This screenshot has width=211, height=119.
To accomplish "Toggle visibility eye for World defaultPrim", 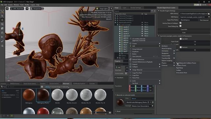I will (x=142, y=22).
